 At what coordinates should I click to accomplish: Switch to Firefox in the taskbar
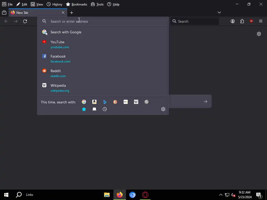(119, 195)
